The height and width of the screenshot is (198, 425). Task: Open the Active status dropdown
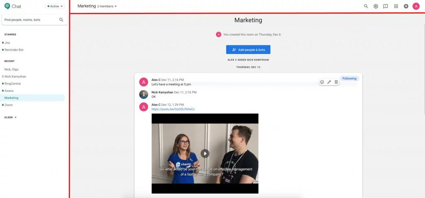pyautogui.click(x=55, y=6)
